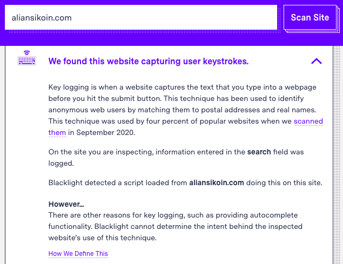Click the dotted vertical strip at right edge
343x264 pixels.
click(337, 153)
